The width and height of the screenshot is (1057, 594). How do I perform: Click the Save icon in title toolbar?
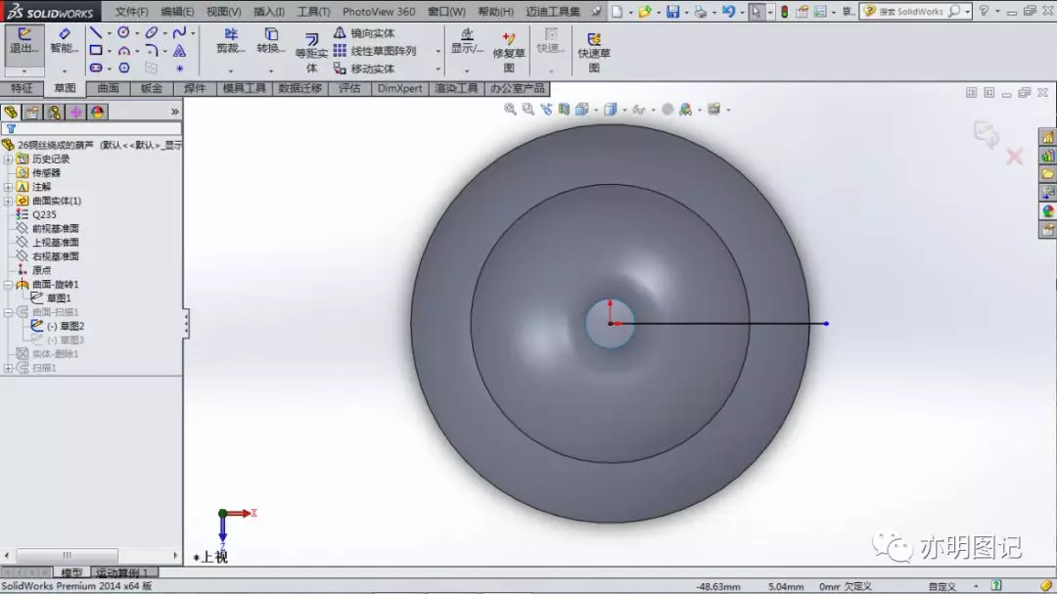(672, 12)
